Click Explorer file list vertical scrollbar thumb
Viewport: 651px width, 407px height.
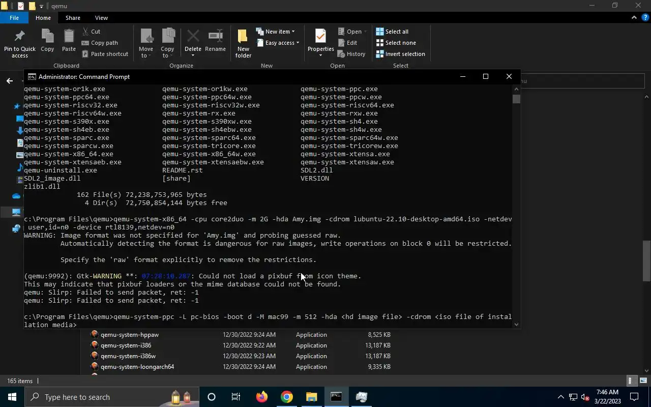point(646,260)
